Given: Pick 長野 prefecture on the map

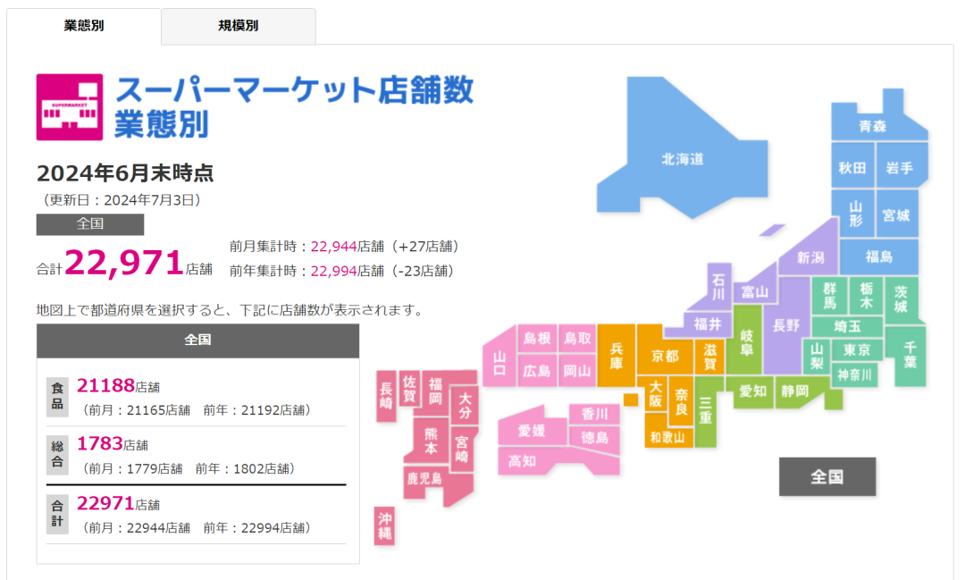Looking at the screenshot, I should pos(786,326).
